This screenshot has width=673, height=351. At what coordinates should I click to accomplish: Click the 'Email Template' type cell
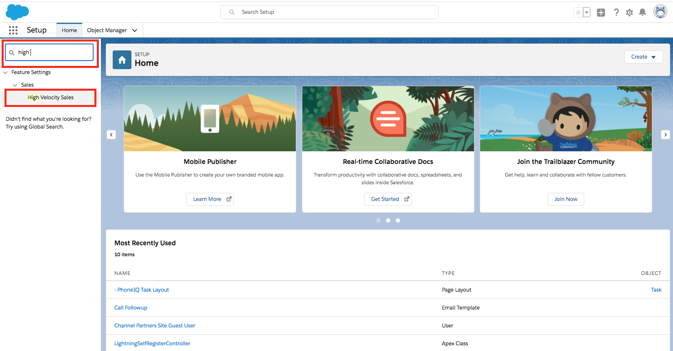coord(461,308)
